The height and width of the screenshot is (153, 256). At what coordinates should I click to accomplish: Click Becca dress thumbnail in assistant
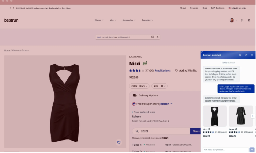tap(241, 116)
